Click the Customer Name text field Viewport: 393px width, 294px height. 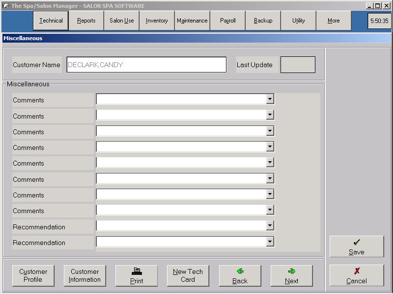pyautogui.click(x=146, y=65)
